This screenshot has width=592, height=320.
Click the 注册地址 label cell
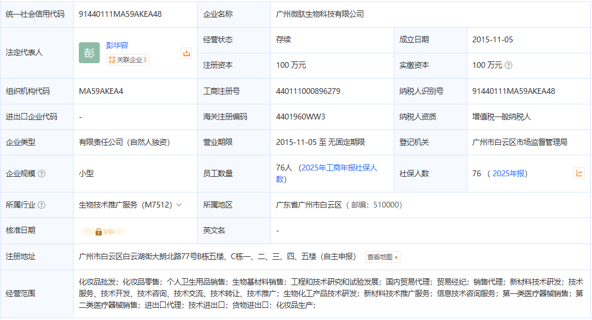37,257
